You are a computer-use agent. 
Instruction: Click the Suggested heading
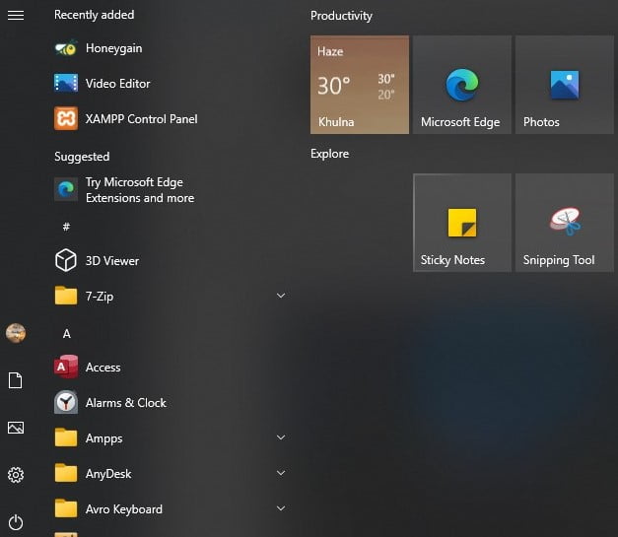(x=82, y=157)
